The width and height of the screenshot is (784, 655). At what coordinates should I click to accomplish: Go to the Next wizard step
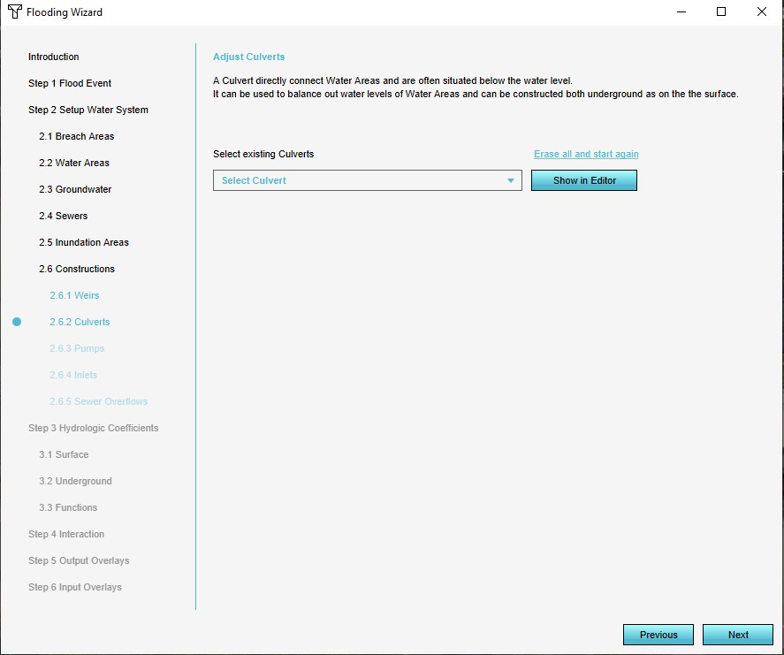pos(737,635)
